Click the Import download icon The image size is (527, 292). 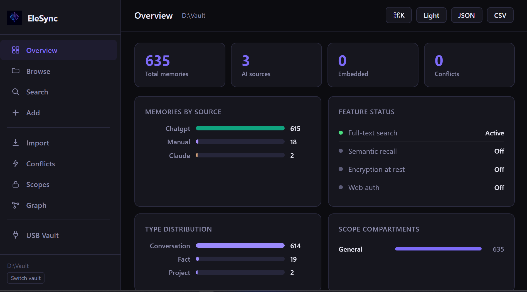coord(16,143)
